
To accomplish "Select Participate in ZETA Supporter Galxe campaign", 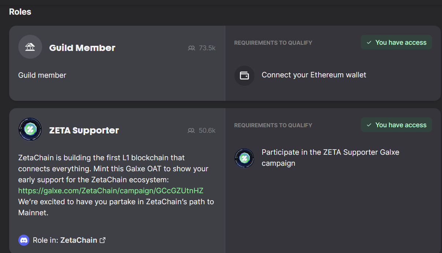I will point(330,158).
